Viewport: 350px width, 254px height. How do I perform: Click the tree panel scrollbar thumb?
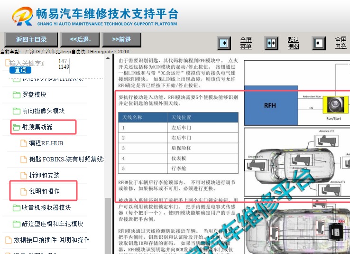108,226
